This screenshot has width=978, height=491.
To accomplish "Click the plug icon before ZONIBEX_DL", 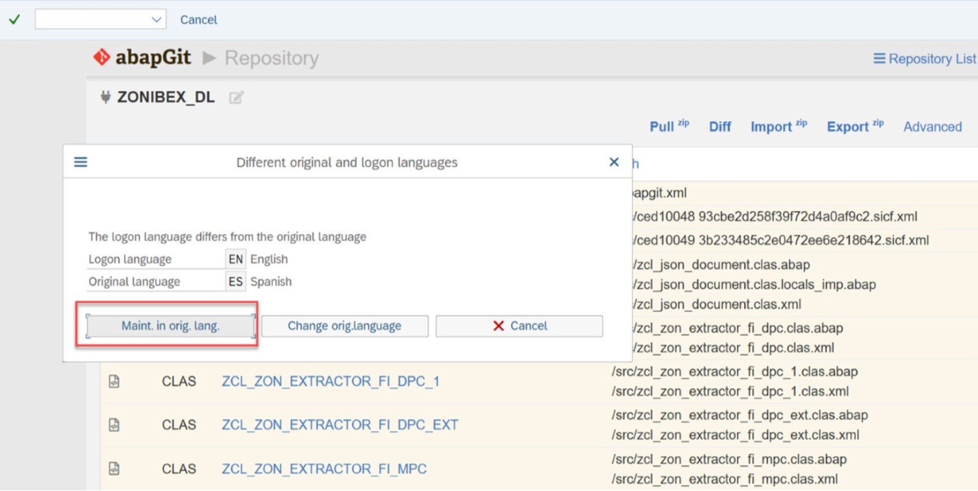I will [x=106, y=97].
